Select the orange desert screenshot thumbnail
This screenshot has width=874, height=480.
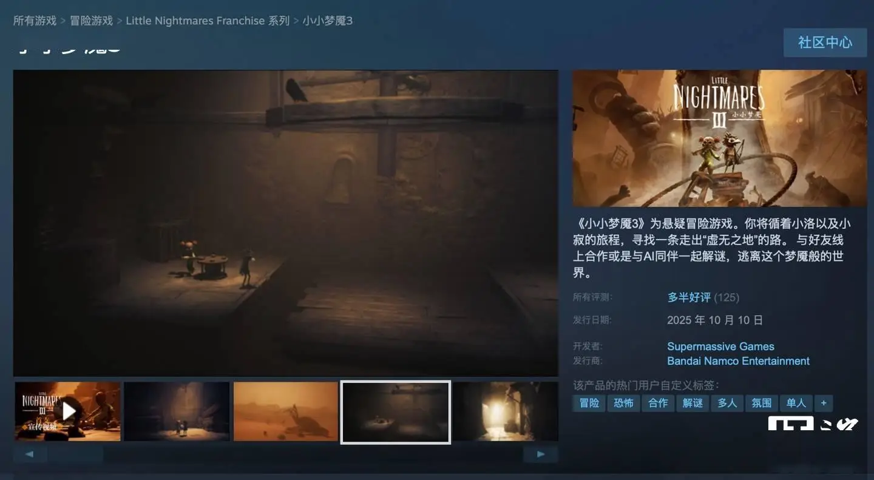(x=285, y=411)
